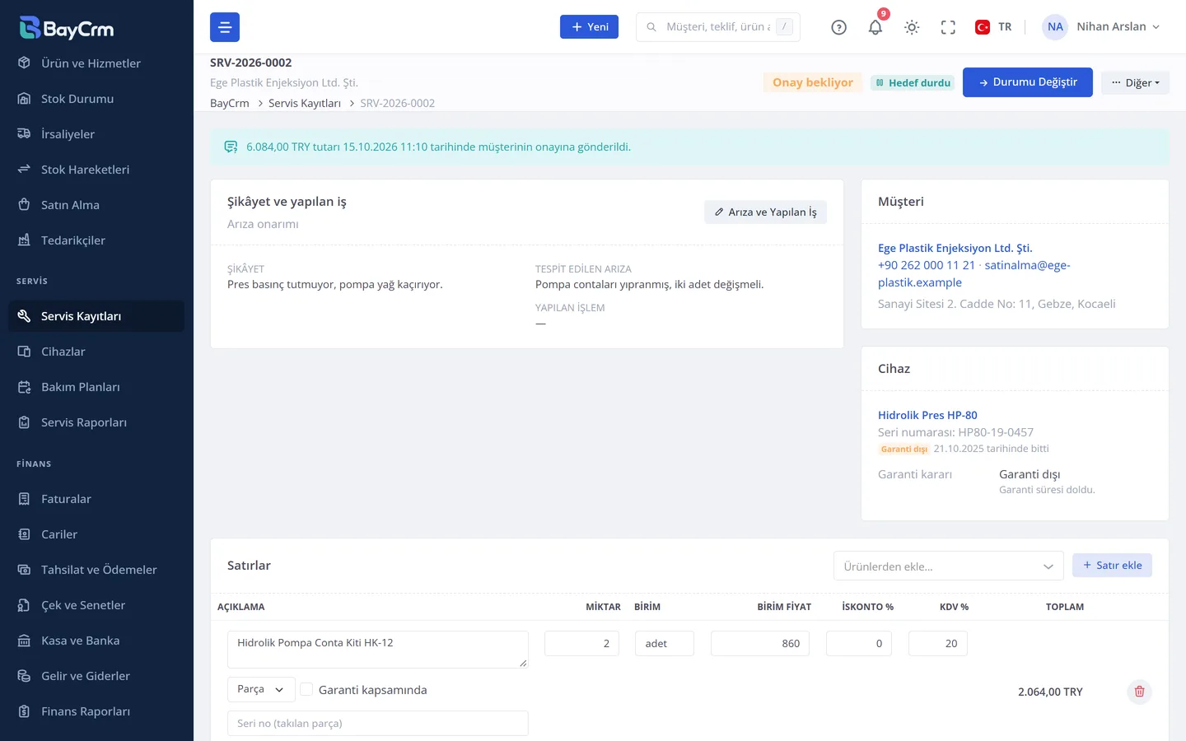The width and height of the screenshot is (1186, 741).
Task: Open Ürün ve Hizmetler in sidebar
Action: (x=96, y=63)
